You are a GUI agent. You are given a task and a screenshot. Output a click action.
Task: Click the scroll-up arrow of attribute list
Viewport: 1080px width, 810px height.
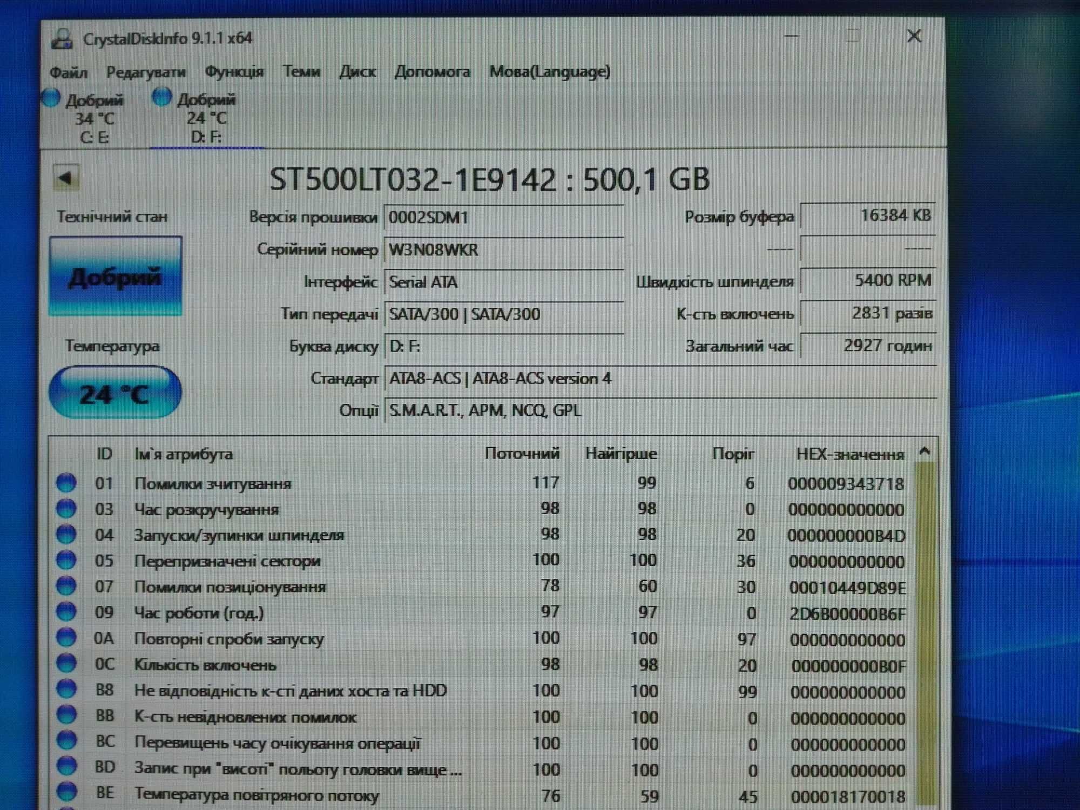924,451
